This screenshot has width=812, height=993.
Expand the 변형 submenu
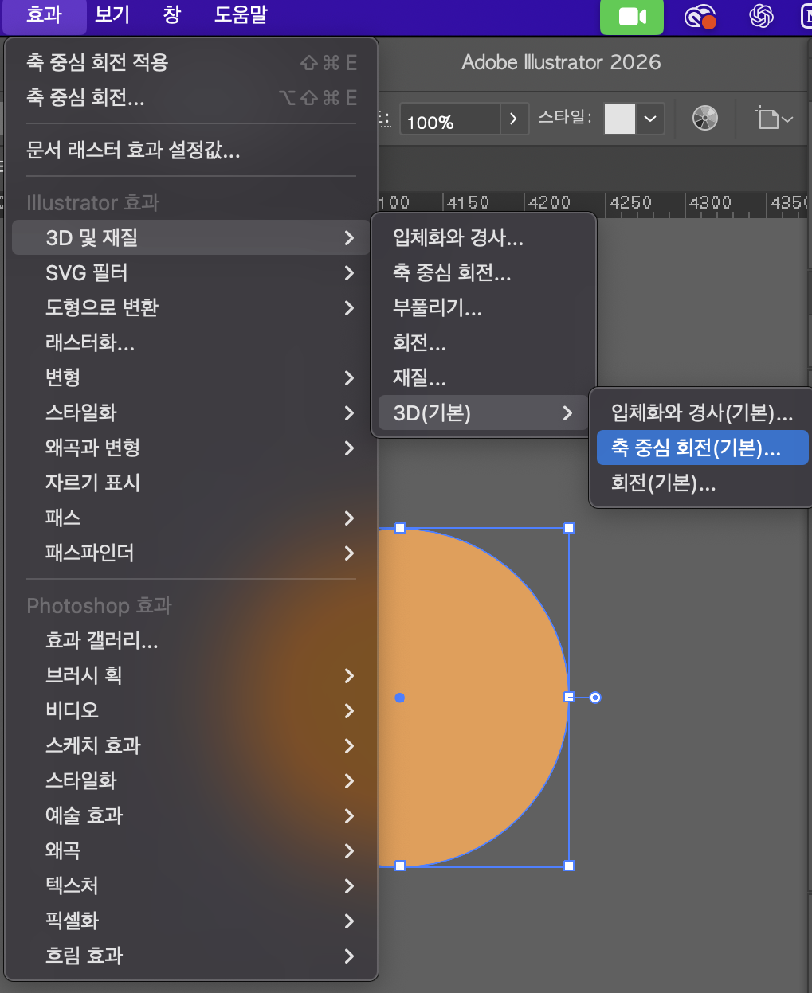[191, 377]
